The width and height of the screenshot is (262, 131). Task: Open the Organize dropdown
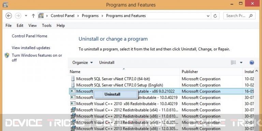point(83,62)
